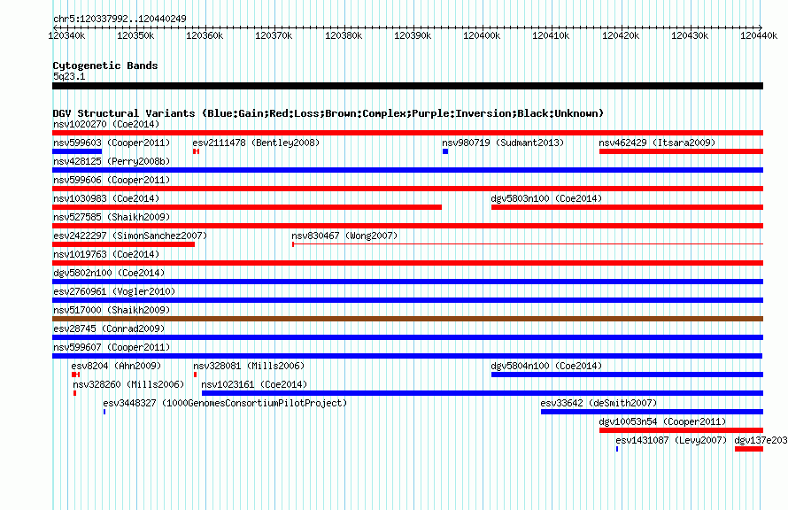Click the red nsv527585 loss bar
This screenshot has width=788, height=510.
pyautogui.click(x=407, y=226)
